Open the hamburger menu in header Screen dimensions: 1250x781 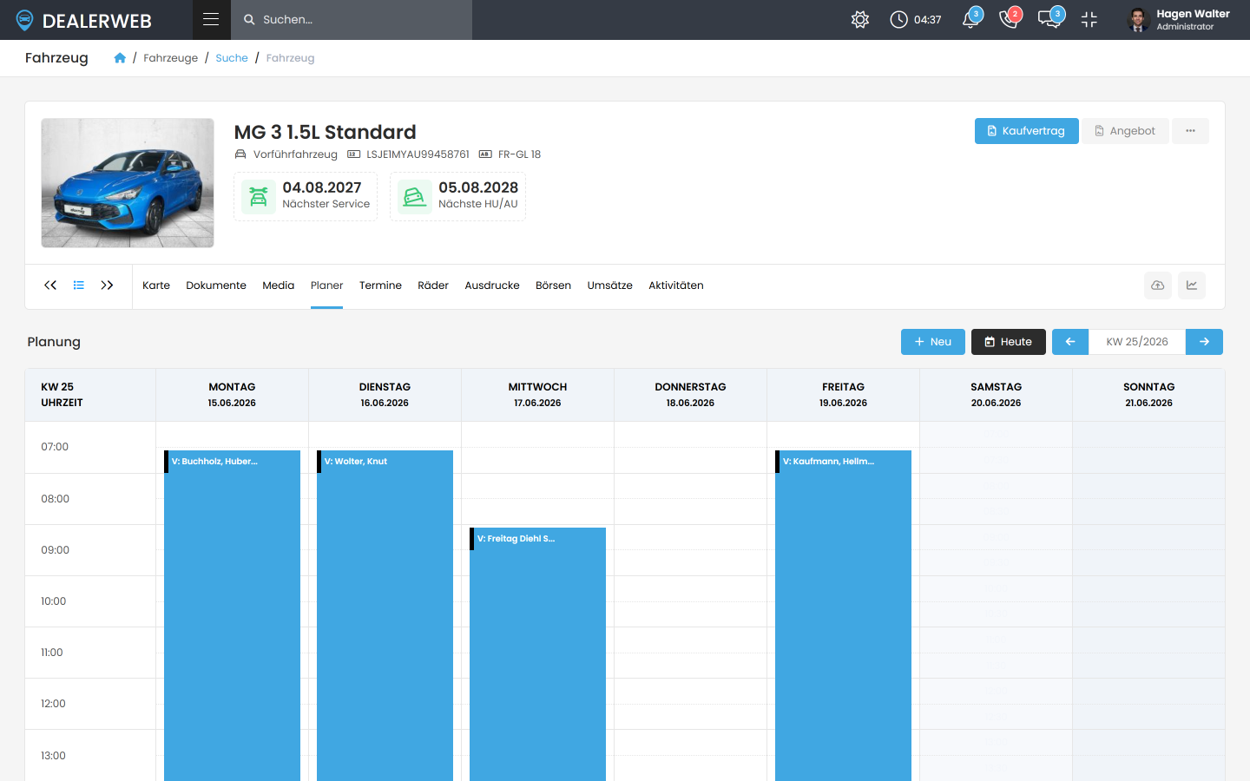[x=211, y=19]
